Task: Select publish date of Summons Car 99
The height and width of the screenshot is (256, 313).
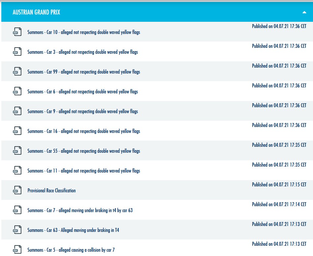Action: 279,66
